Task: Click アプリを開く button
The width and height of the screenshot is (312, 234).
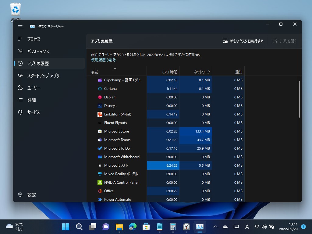Action: click(285, 41)
